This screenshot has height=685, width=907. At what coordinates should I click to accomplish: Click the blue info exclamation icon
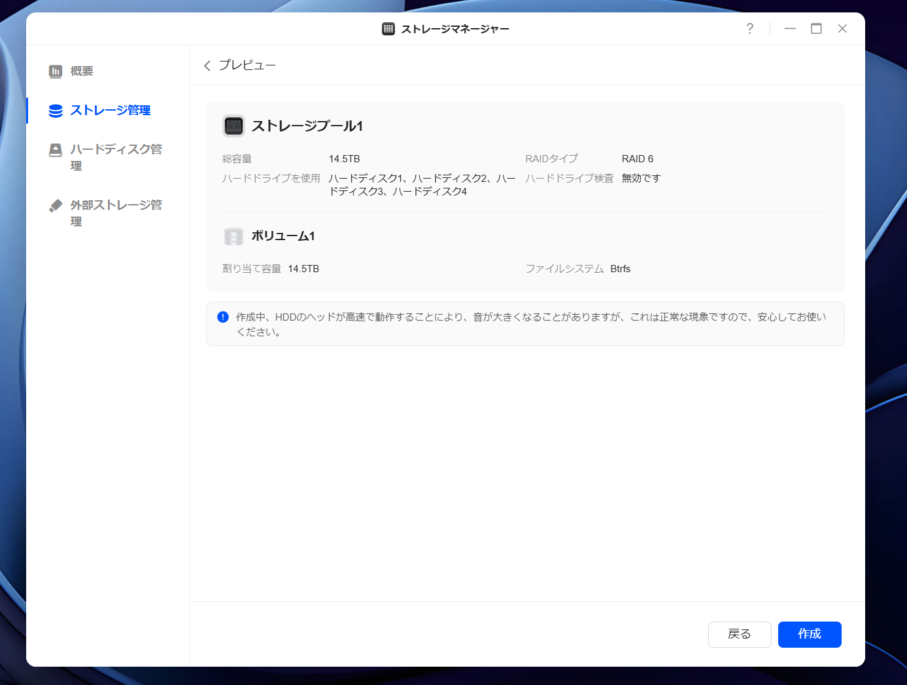pyautogui.click(x=223, y=317)
